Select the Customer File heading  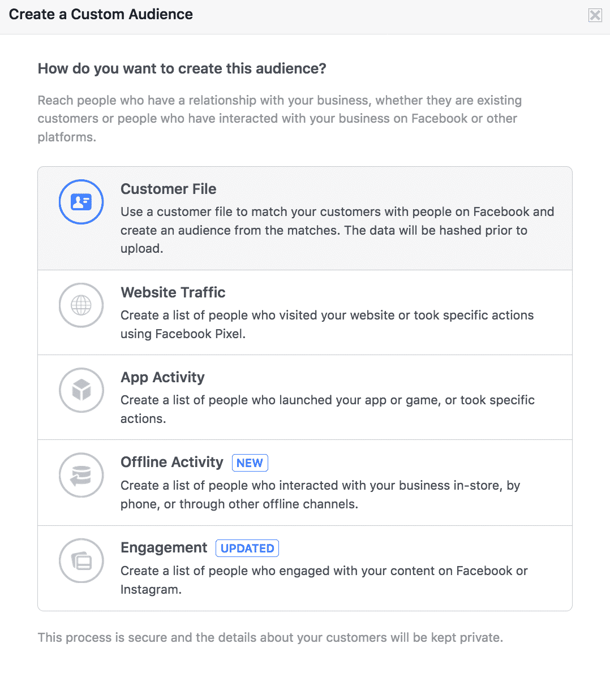(169, 189)
